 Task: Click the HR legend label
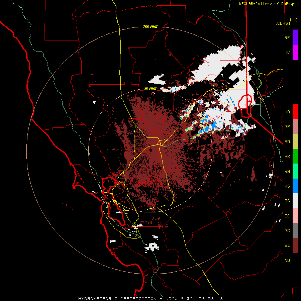pyautogui.click(x=287, y=157)
